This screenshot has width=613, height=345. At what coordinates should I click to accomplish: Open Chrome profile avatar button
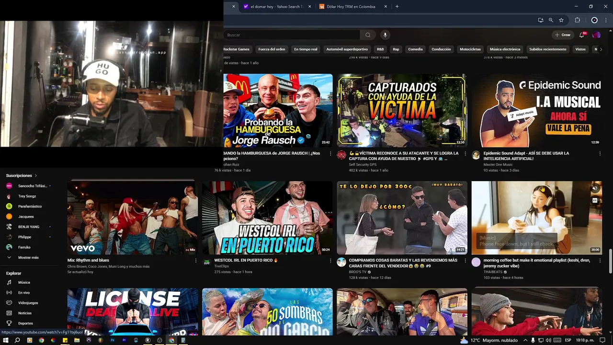[594, 20]
